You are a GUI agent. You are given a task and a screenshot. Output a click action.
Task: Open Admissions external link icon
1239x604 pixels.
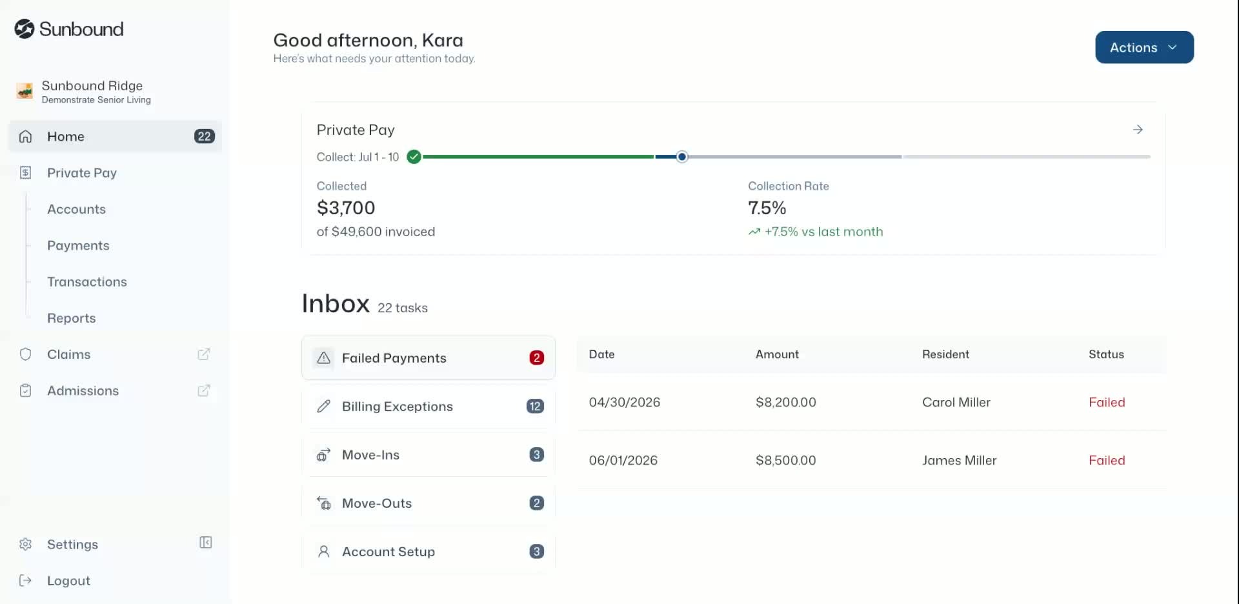click(204, 390)
